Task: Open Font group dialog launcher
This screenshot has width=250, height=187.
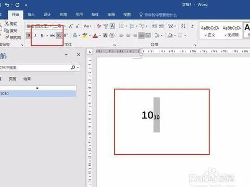Action: (115, 45)
